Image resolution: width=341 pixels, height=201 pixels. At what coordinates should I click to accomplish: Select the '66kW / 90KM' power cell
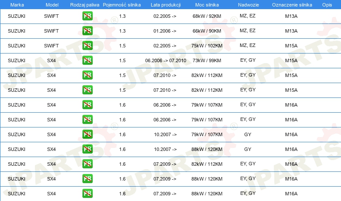click(x=207, y=31)
